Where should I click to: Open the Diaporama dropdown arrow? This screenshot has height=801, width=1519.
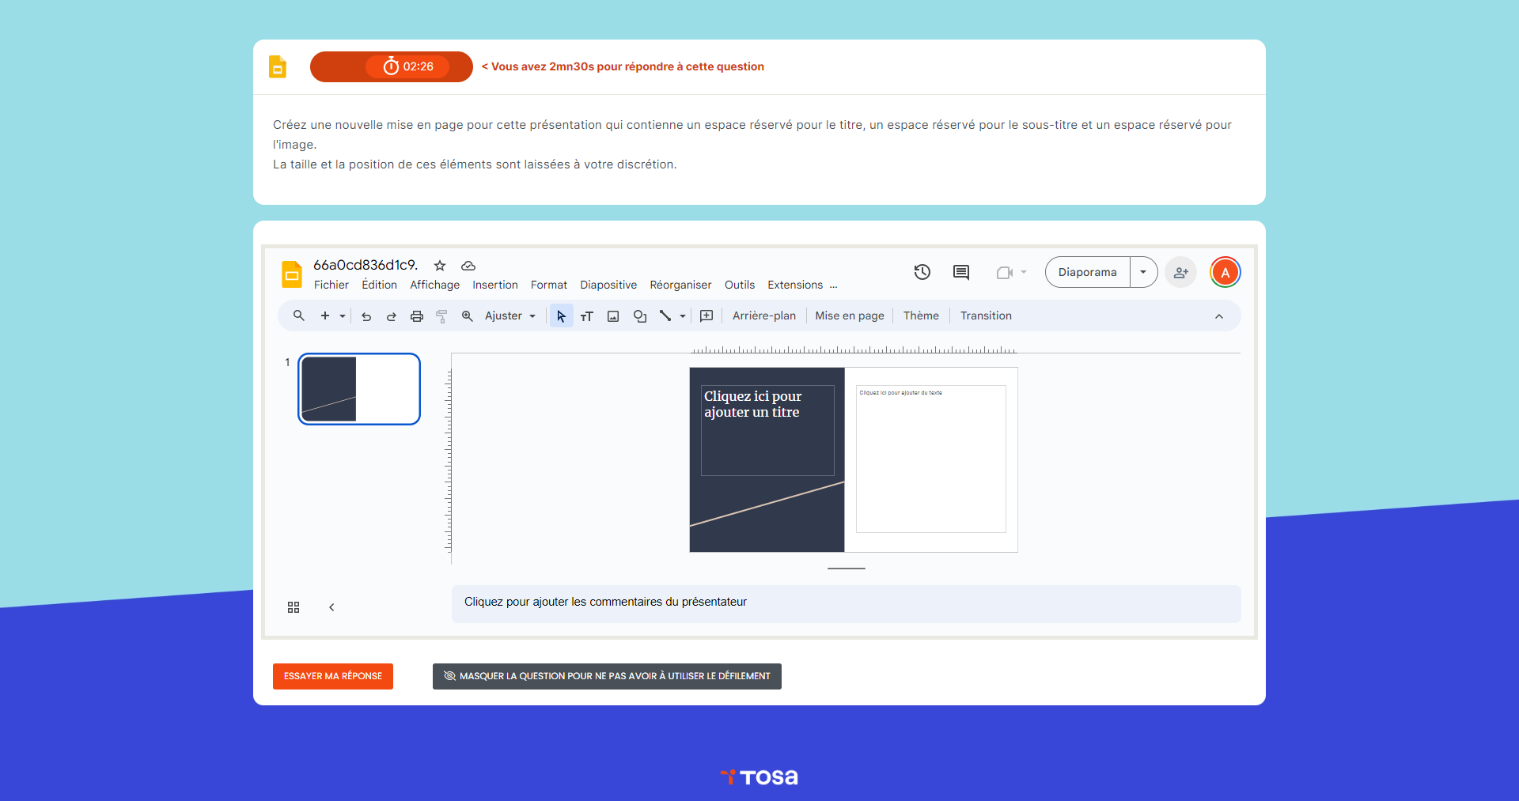point(1143,272)
